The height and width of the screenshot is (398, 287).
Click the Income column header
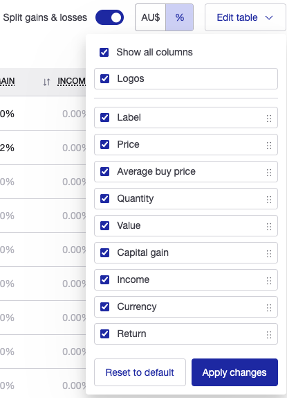[72, 82]
